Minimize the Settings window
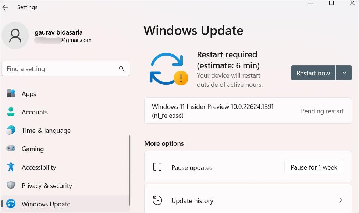The image size is (359, 213). [310, 3]
